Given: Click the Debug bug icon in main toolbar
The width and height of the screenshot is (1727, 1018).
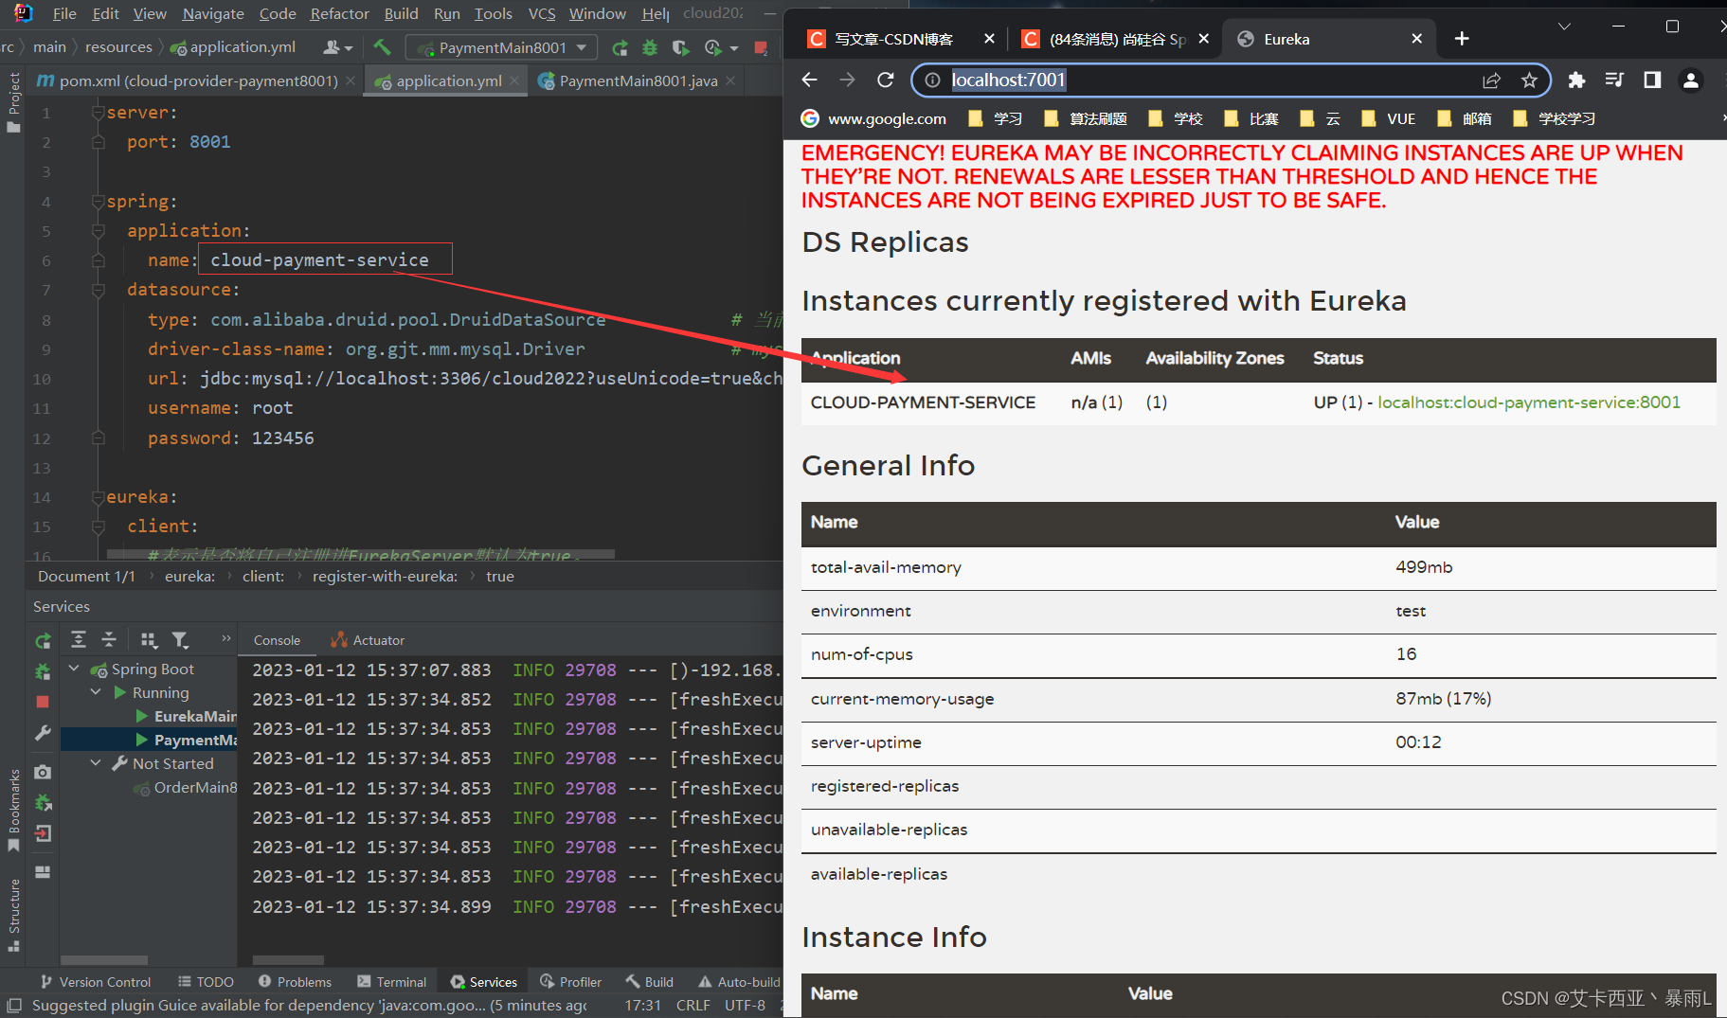Looking at the screenshot, I should [x=650, y=47].
